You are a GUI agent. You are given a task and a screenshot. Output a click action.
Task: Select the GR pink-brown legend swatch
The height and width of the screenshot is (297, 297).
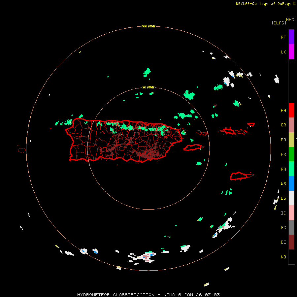pyautogui.click(x=291, y=125)
